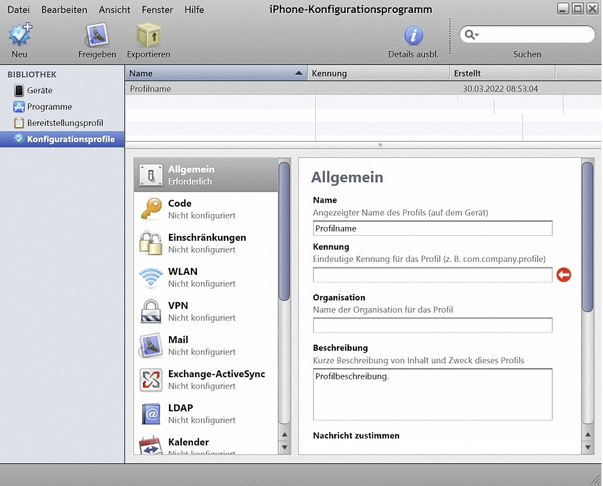This screenshot has width=603, height=486.
Task: Click the red arrow warning icon
Action: (564, 275)
